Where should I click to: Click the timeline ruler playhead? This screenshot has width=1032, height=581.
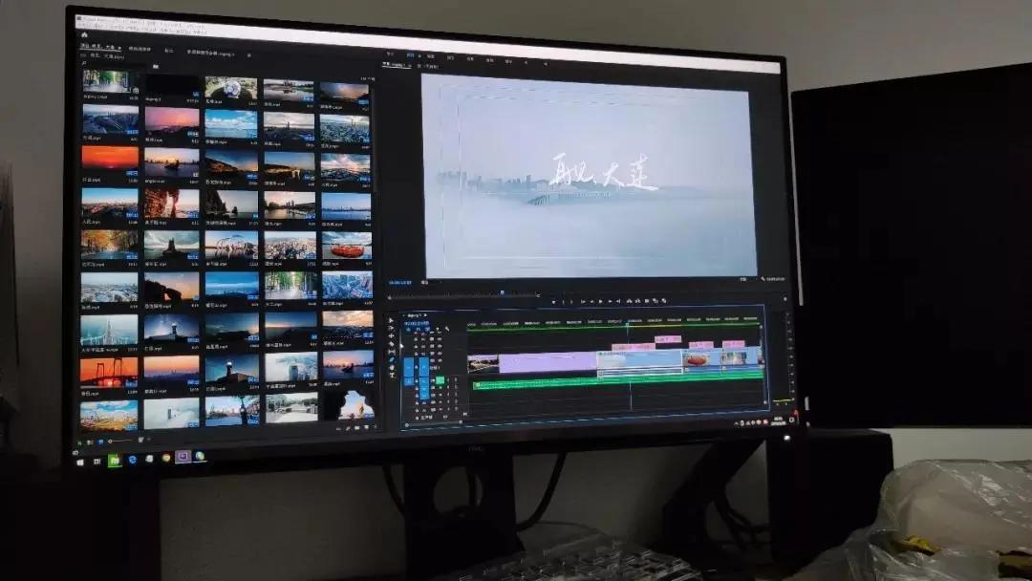click(629, 324)
